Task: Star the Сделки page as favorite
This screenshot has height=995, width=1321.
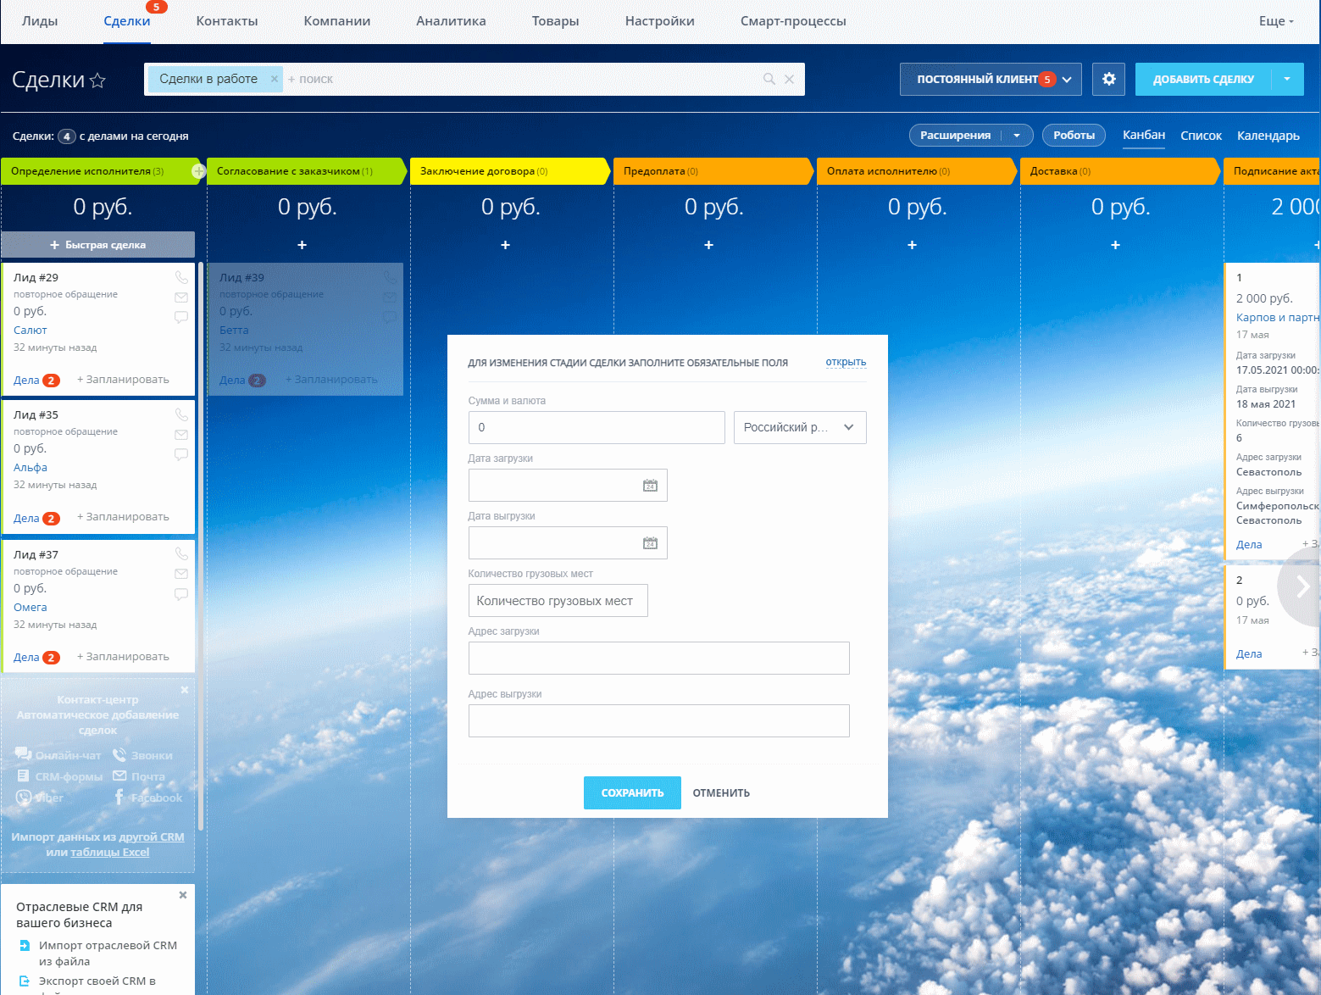Action: pos(97,81)
